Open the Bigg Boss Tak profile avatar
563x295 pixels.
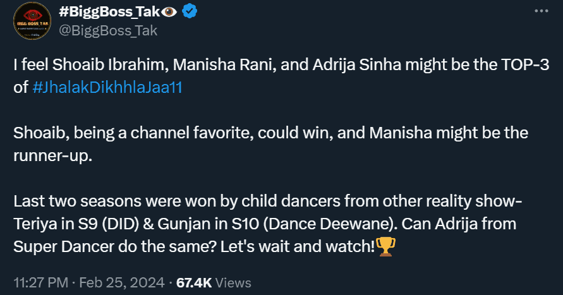tap(32, 21)
